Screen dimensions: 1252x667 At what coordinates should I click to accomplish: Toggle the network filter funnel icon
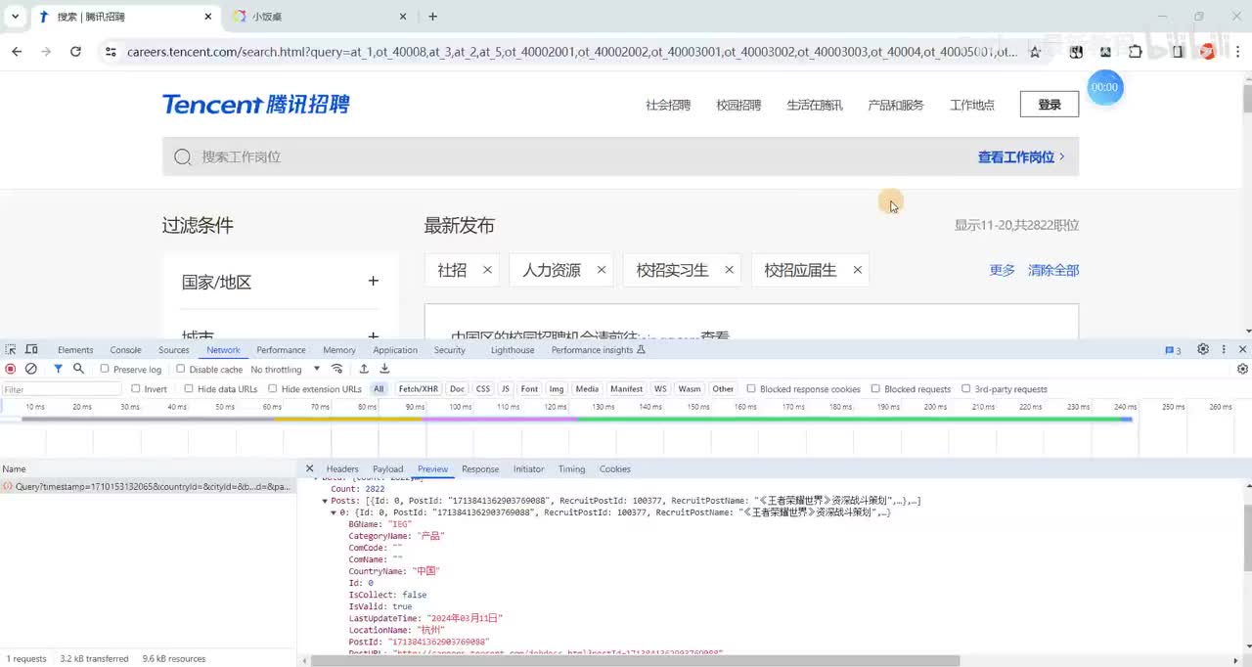point(58,369)
